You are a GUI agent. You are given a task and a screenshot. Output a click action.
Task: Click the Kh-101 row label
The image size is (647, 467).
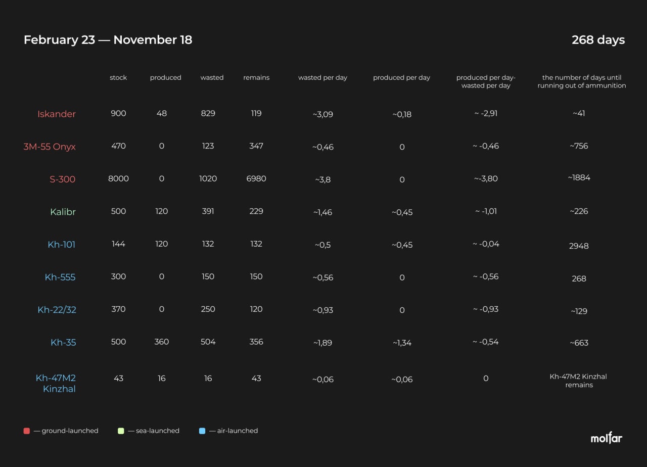click(x=62, y=245)
